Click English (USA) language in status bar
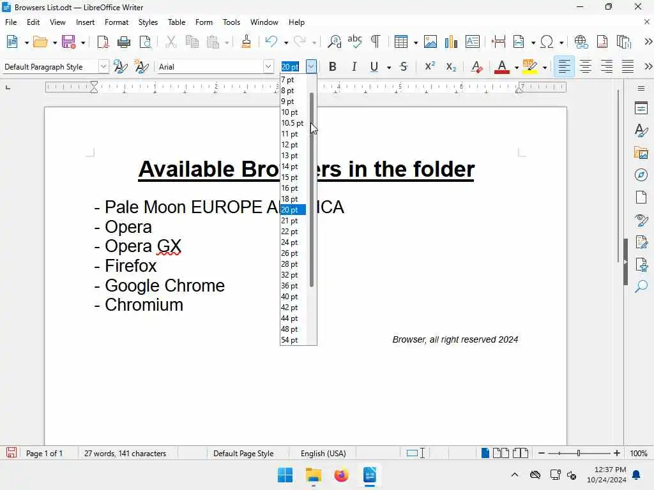 click(x=323, y=454)
